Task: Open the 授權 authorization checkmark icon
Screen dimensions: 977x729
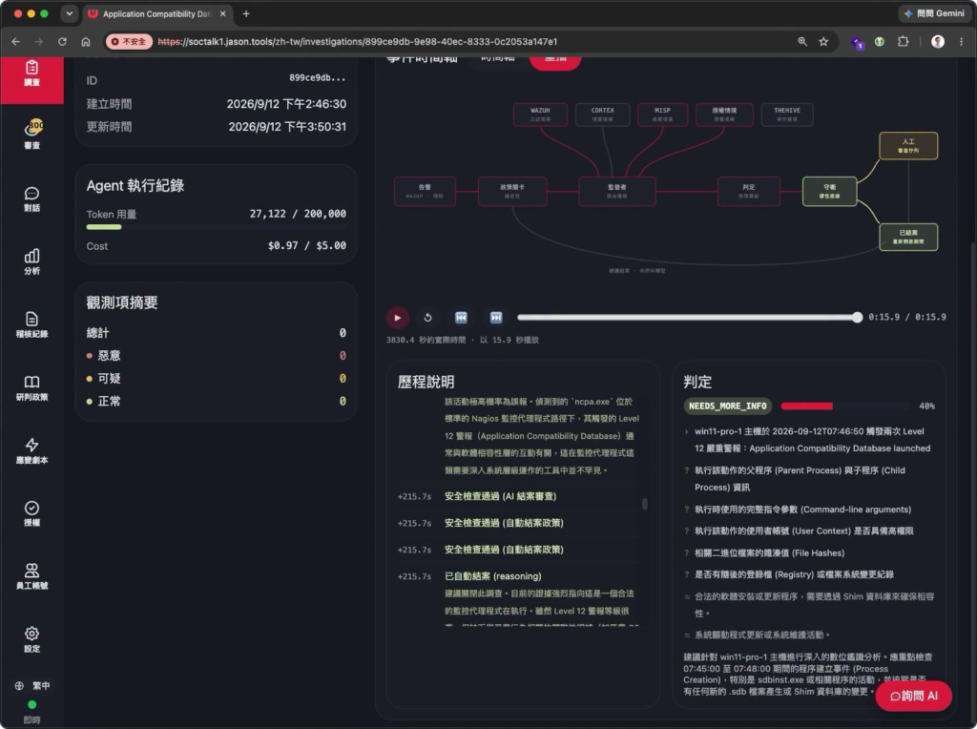Action: point(31,513)
